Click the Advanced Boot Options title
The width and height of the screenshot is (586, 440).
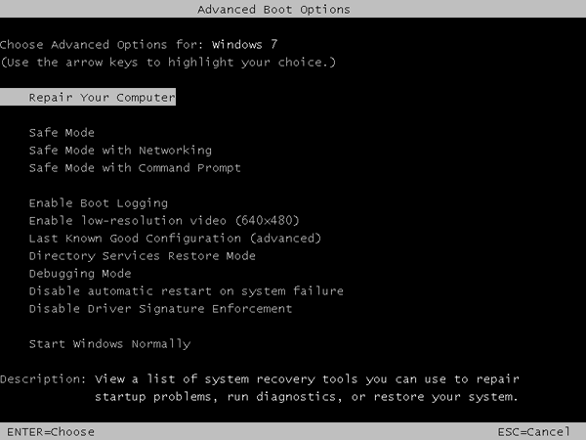273,10
